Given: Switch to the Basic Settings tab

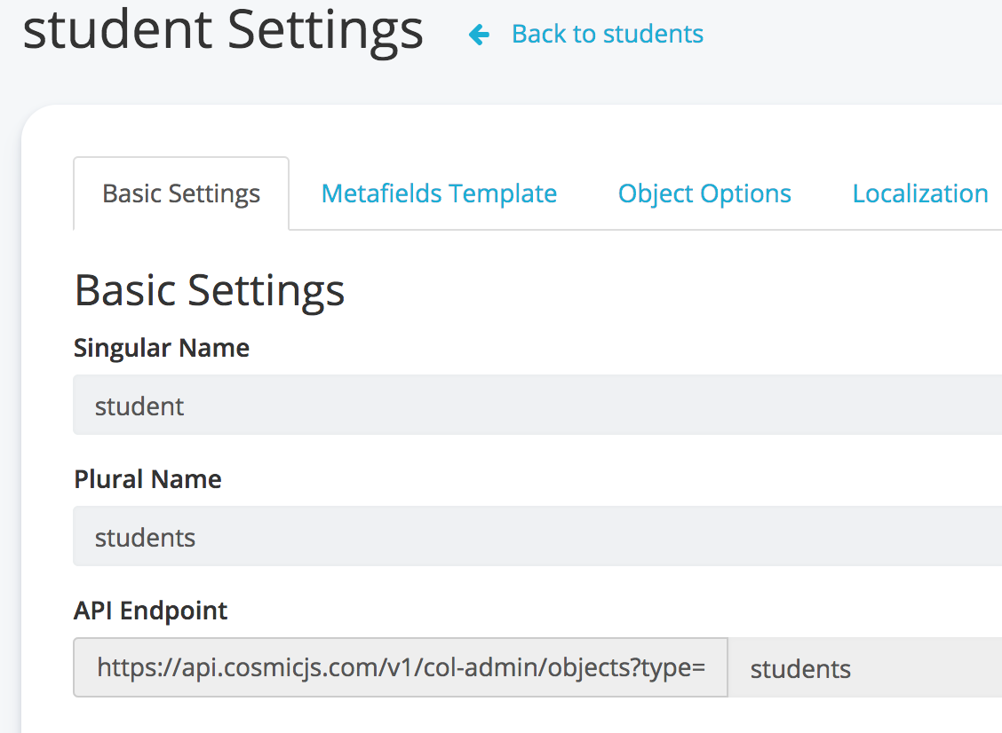Looking at the screenshot, I should tap(180, 193).
